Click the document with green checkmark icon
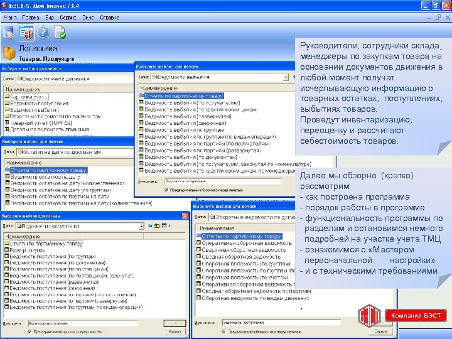 [60, 32]
